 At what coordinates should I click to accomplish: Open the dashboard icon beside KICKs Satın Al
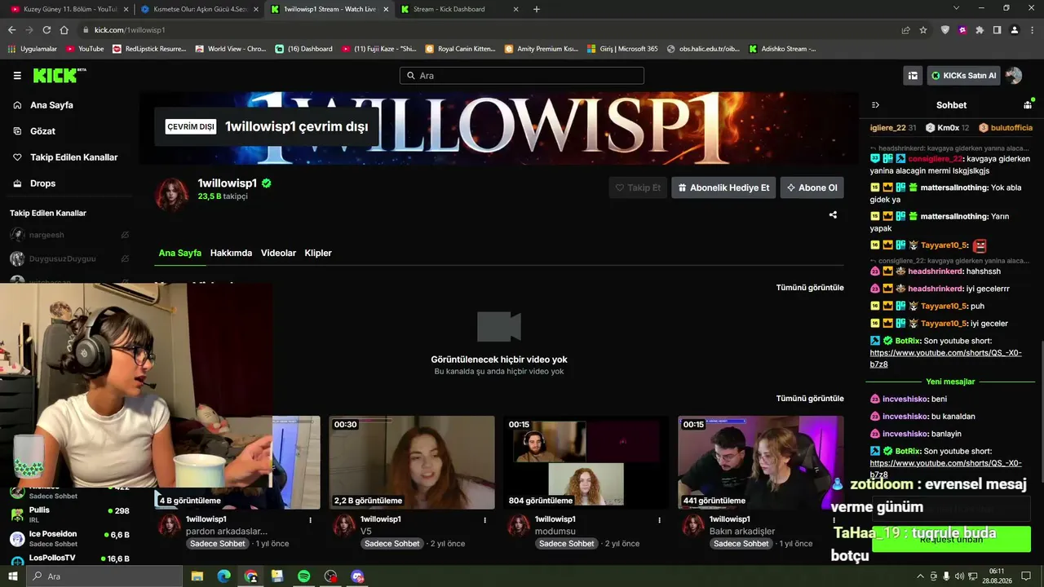pos(913,76)
